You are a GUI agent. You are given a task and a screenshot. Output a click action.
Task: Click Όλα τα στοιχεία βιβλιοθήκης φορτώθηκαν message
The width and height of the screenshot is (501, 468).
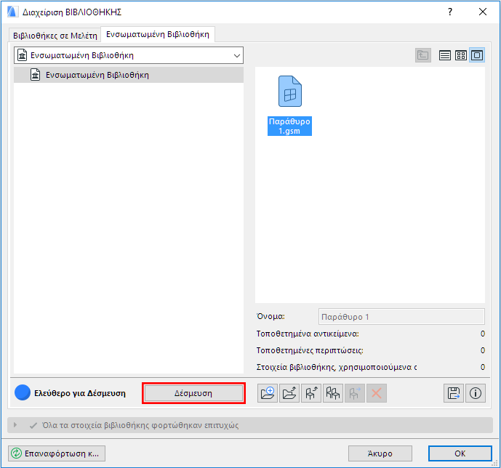pyautogui.click(x=140, y=425)
